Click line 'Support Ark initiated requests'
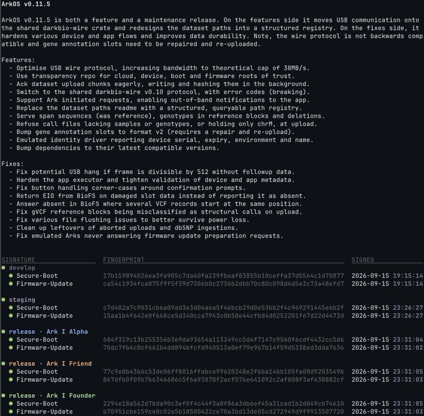Screen dimensions: 424x416 click(159, 100)
